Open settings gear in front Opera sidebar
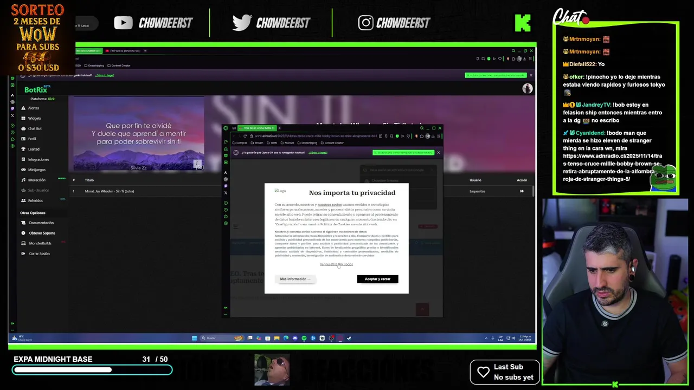The height and width of the screenshot is (390, 694). [226, 223]
